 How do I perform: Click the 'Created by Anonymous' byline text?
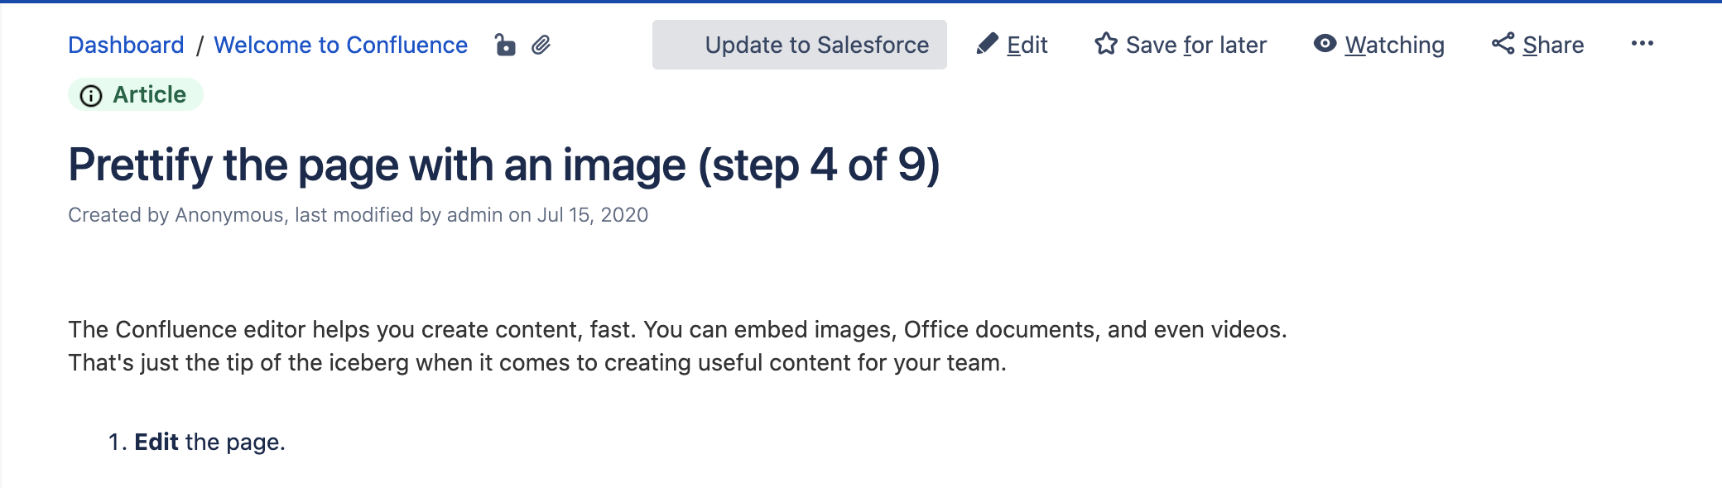(x=176, y=215)
